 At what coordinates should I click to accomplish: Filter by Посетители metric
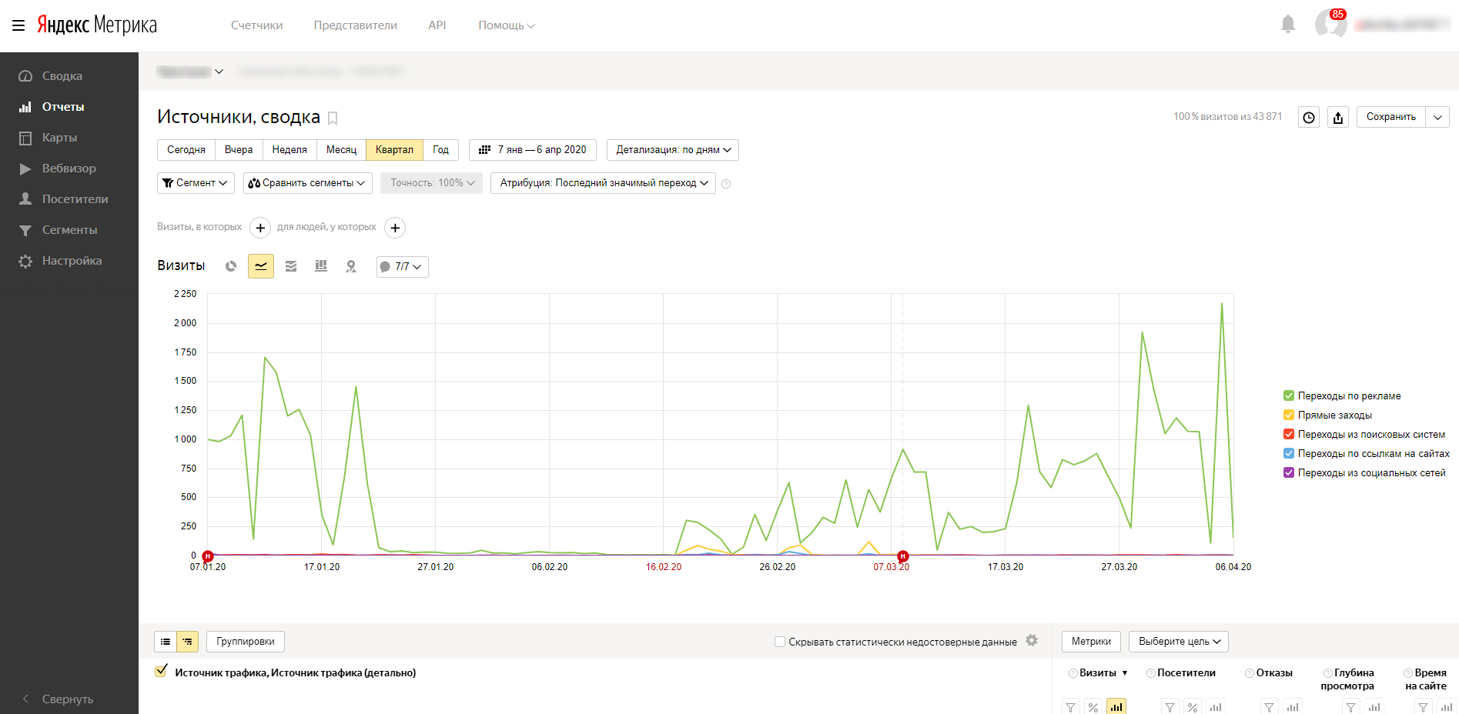[x=1170, y=707]
